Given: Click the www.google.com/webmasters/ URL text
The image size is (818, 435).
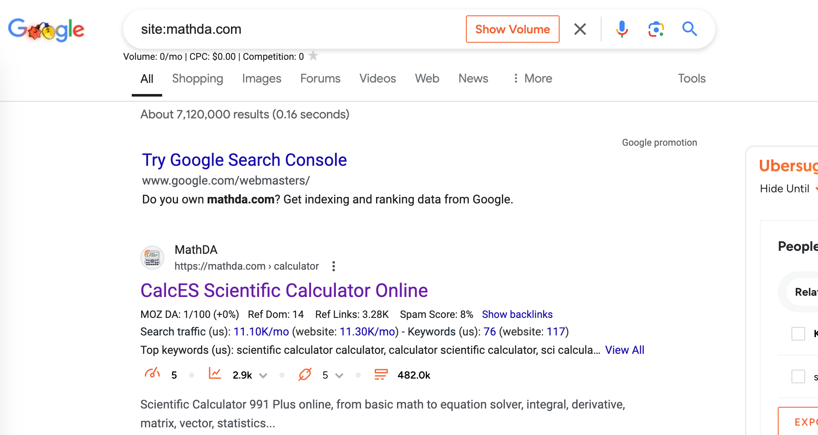Looking at the screenshot, I should (226, 181).
